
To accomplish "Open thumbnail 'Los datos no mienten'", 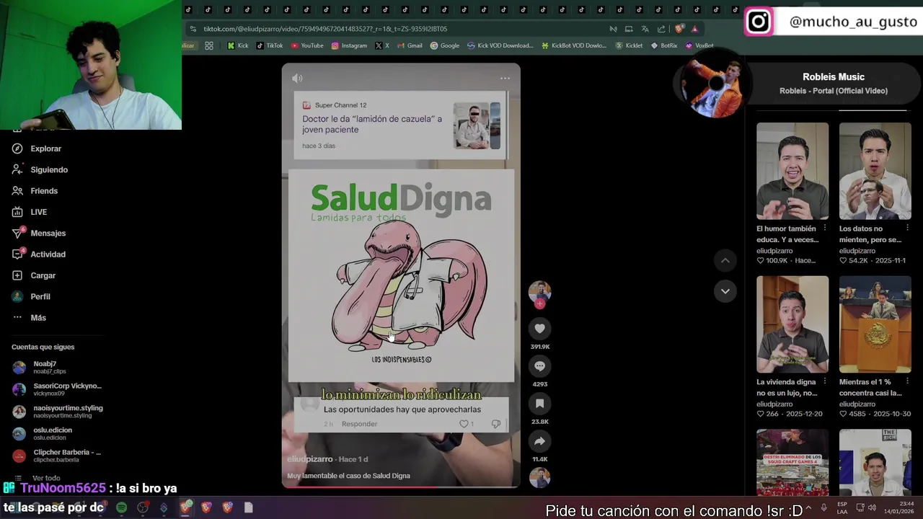I will [875, 171].
